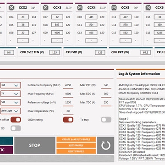Click the 'Step# 7' log line

(x=124, y=119)
